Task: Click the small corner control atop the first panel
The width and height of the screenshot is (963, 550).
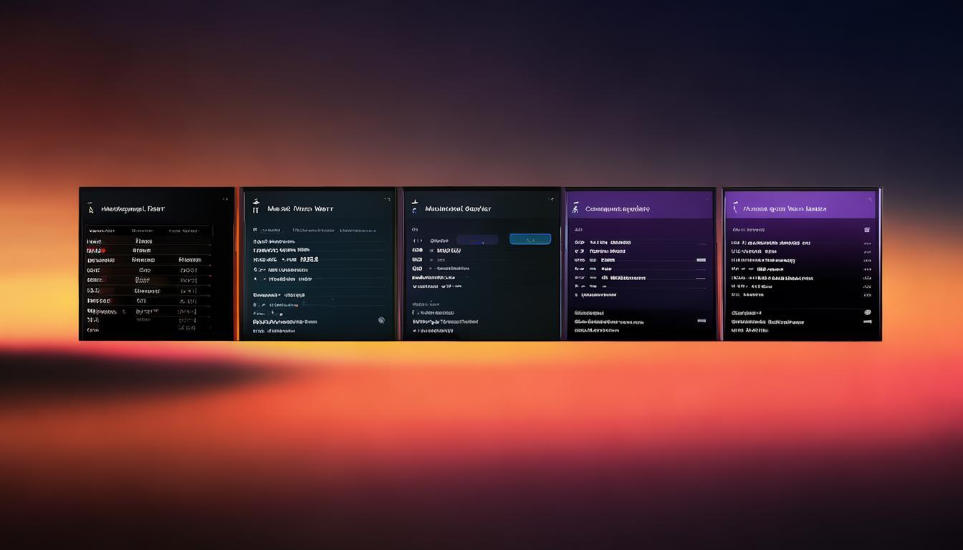Action: 225,198
